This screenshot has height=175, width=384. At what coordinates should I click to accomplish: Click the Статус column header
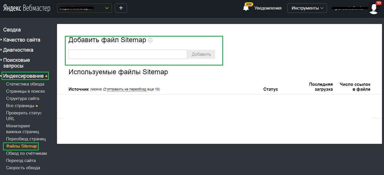tap(271, 89)
